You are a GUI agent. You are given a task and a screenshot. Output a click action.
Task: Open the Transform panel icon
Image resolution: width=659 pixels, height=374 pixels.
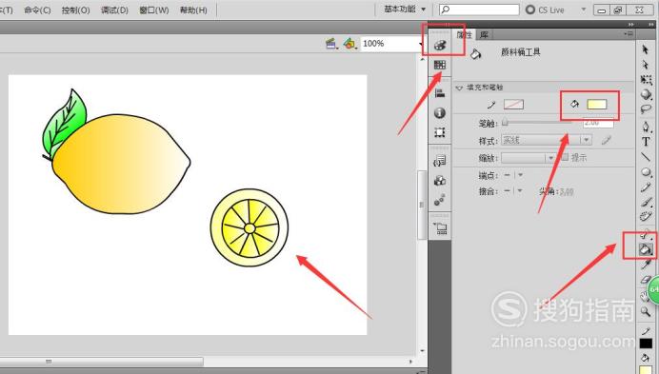[440, 132]
